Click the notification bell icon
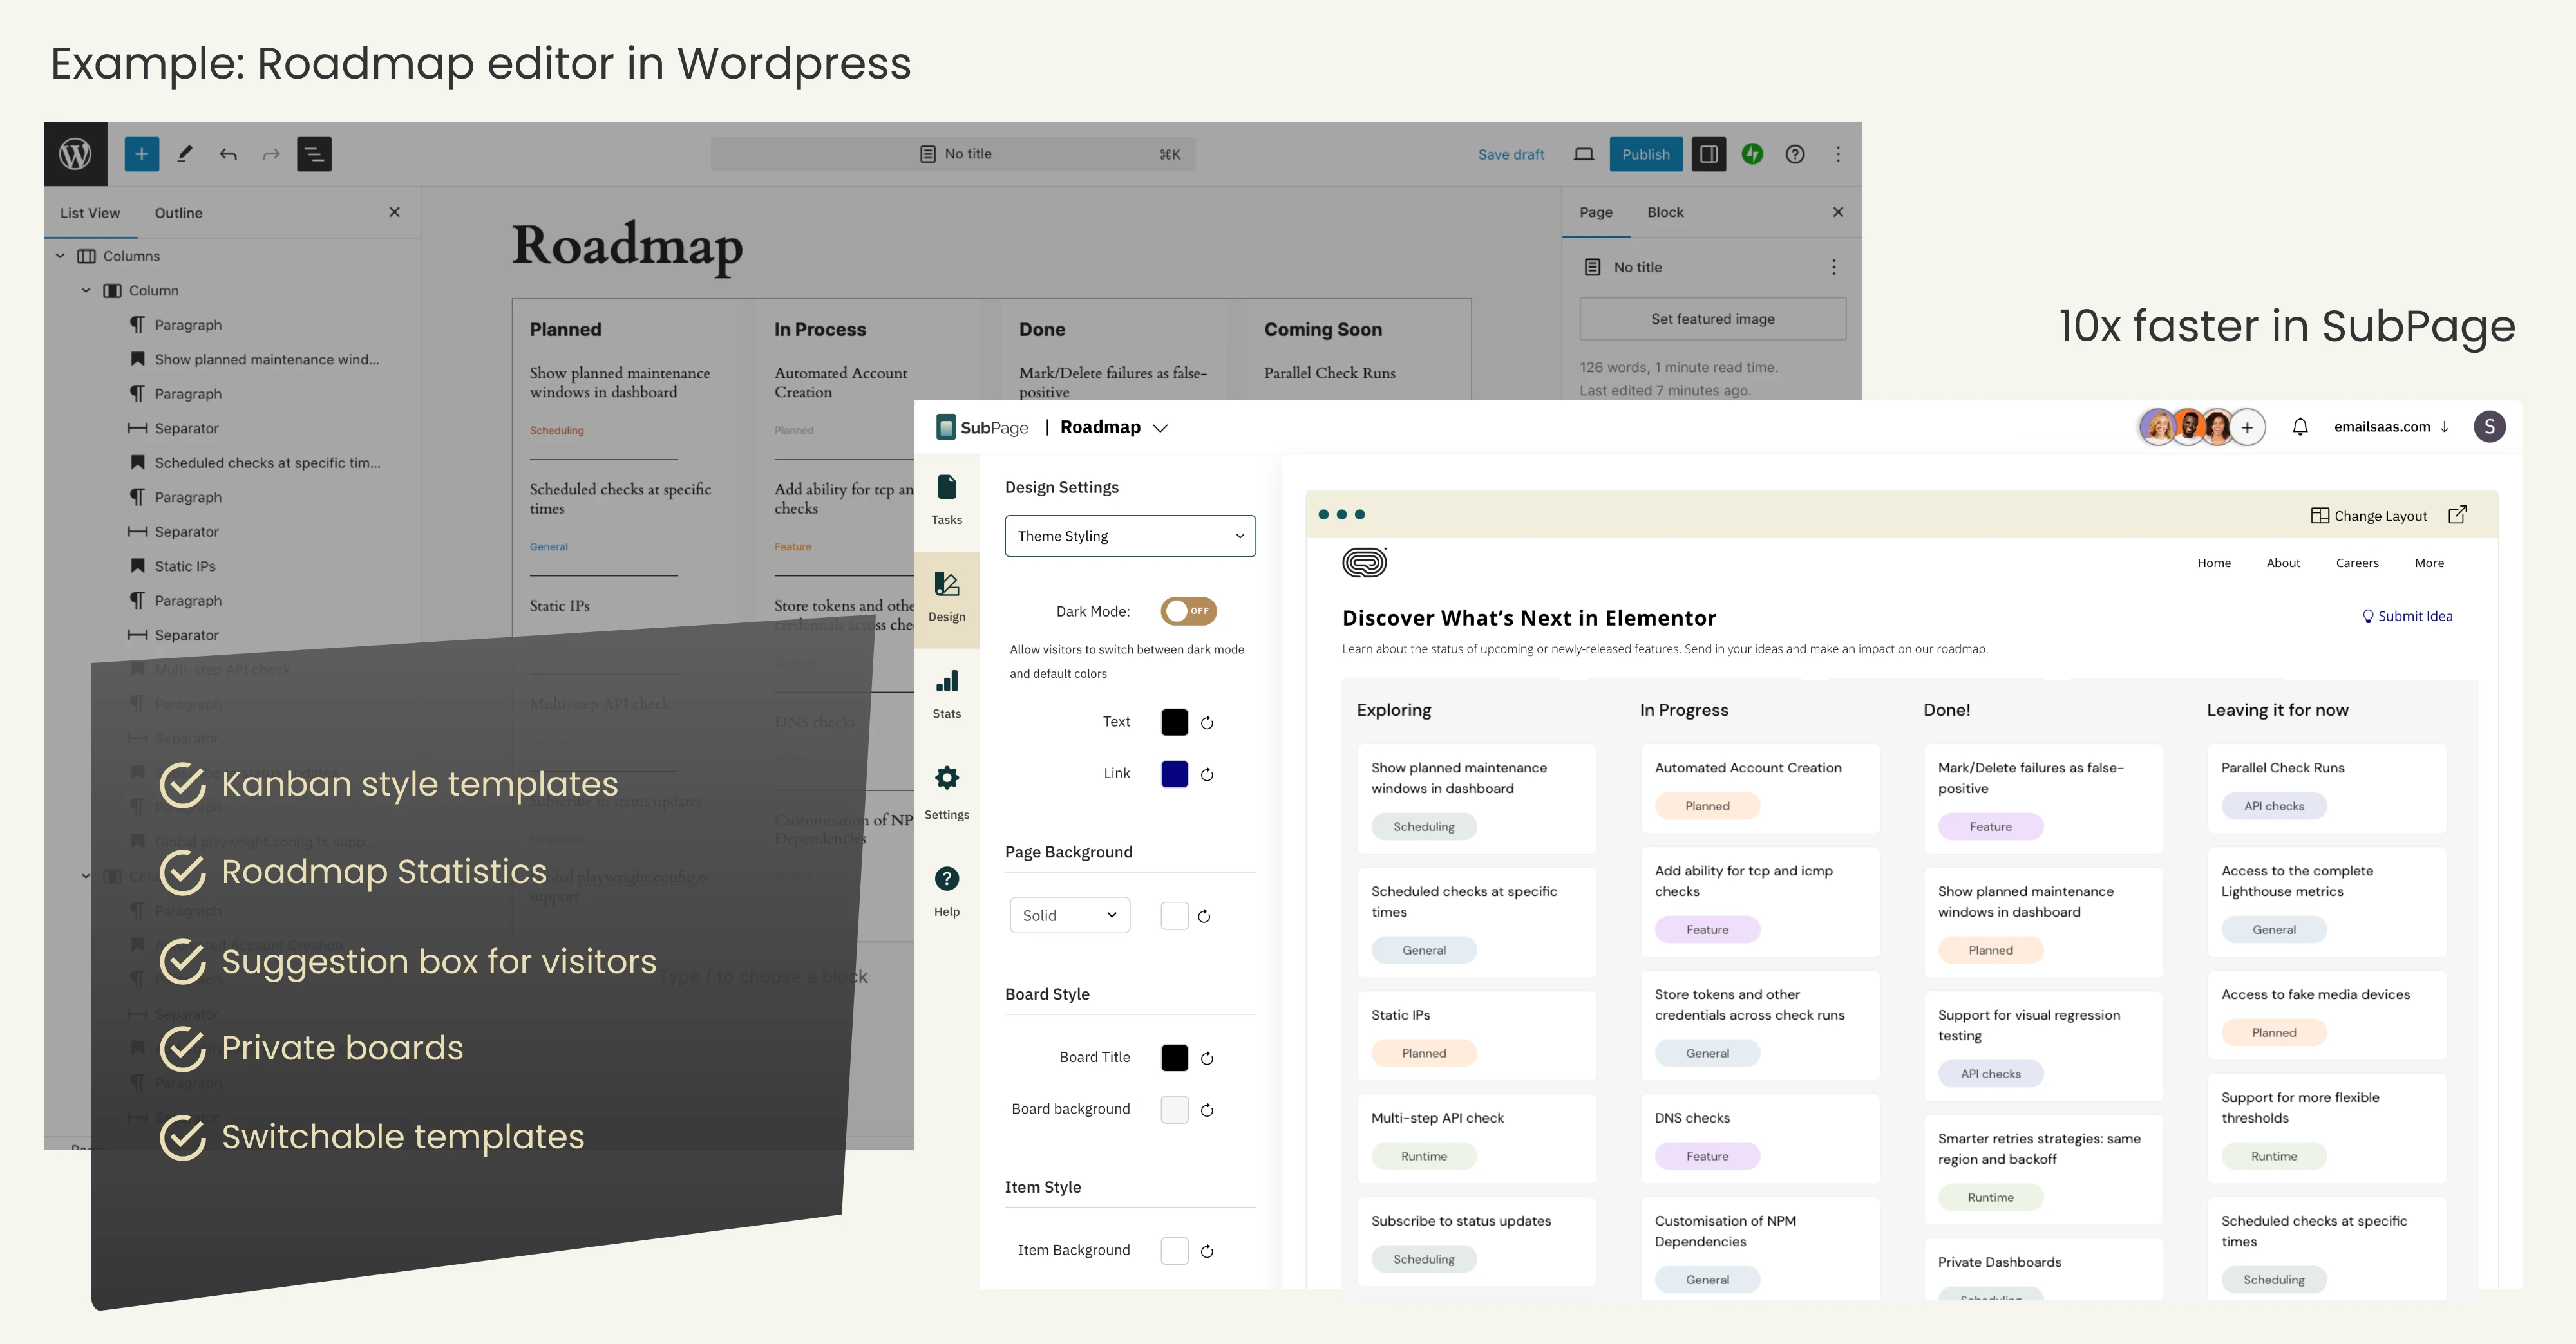 tap(2300, 427)
